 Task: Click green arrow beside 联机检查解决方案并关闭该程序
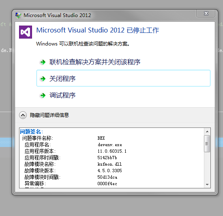[x=43, y=62]
